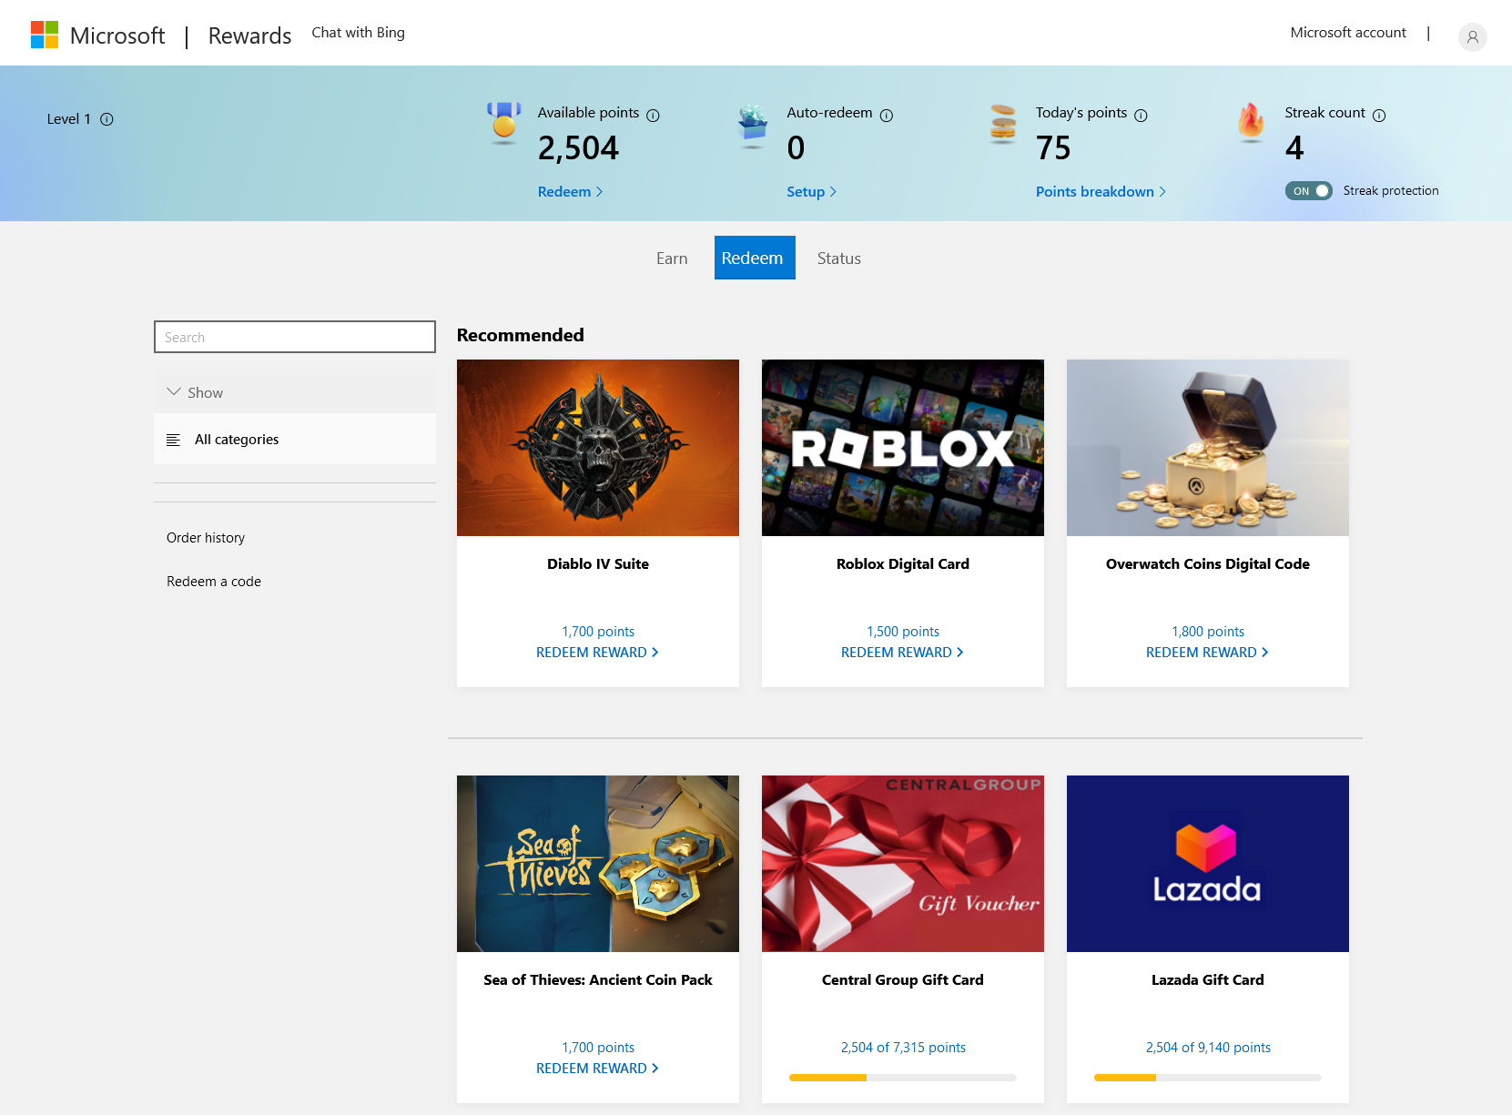Expand the Show filter section

[x=295, y=392]
